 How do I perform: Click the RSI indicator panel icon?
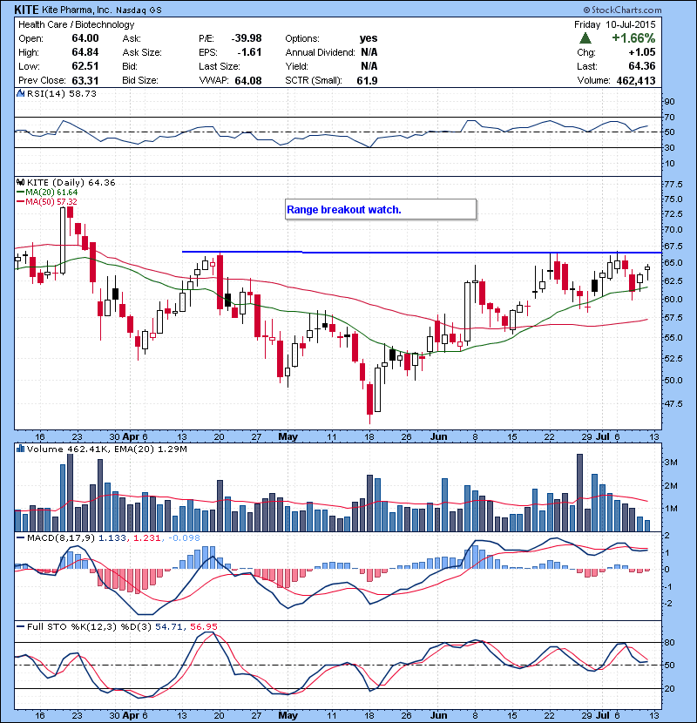point(20,93)
